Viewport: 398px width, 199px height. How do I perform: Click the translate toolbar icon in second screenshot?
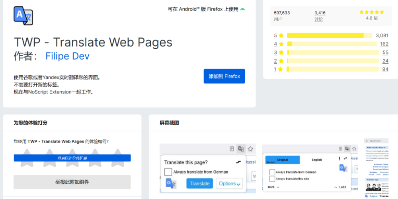tap(347, 148)
